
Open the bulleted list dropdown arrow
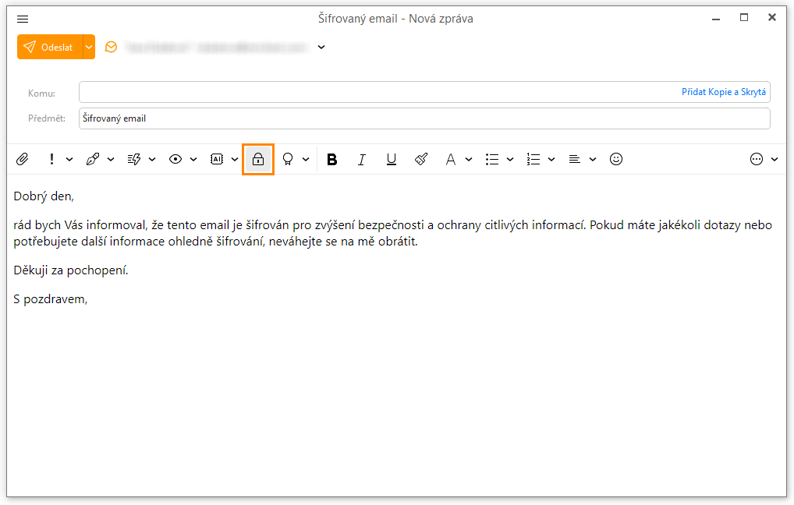510,159
